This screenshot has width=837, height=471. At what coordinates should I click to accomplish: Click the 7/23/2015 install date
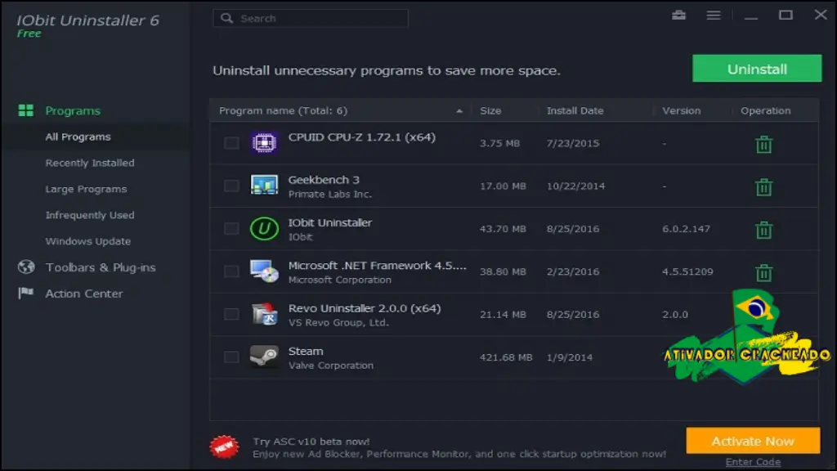[x=573, y=143]
